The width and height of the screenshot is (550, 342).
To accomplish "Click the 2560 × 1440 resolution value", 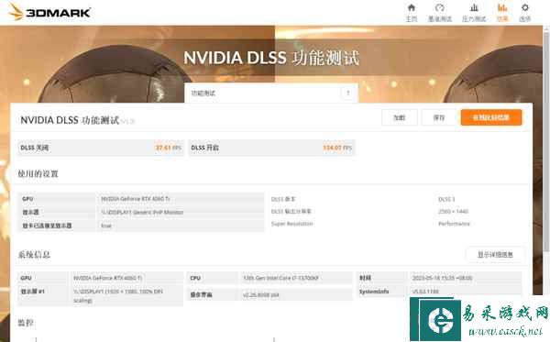I will point(453,211).
